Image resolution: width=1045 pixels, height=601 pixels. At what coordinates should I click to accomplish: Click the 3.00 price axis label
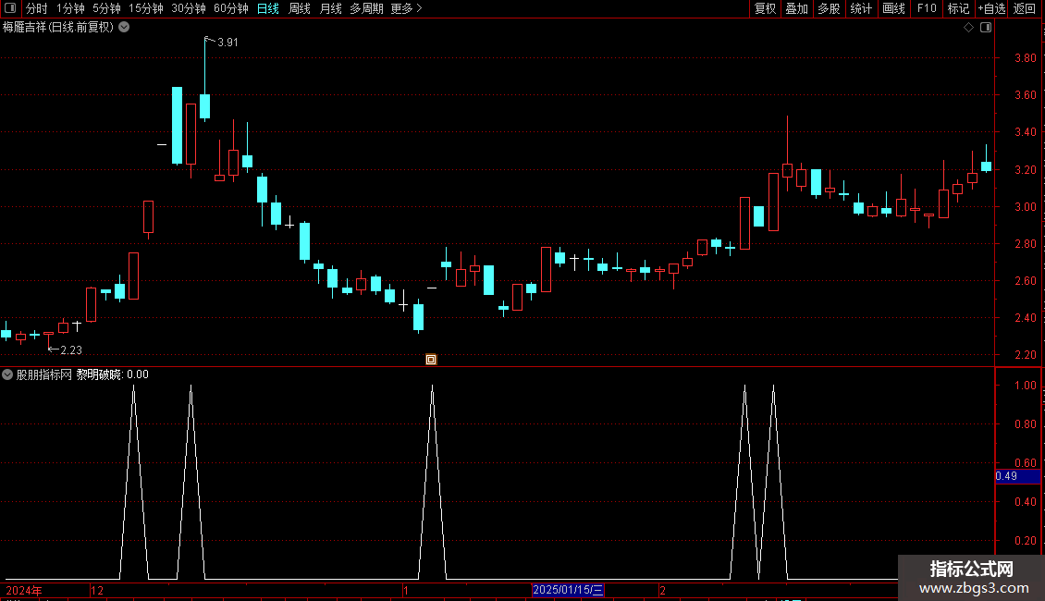[x=1025, y=206]
